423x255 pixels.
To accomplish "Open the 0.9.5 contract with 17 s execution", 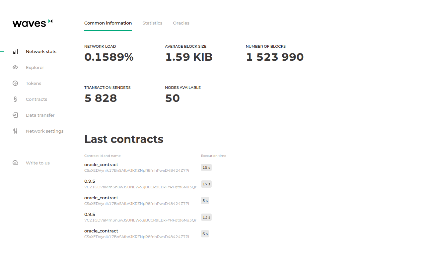I will (90, 181).
